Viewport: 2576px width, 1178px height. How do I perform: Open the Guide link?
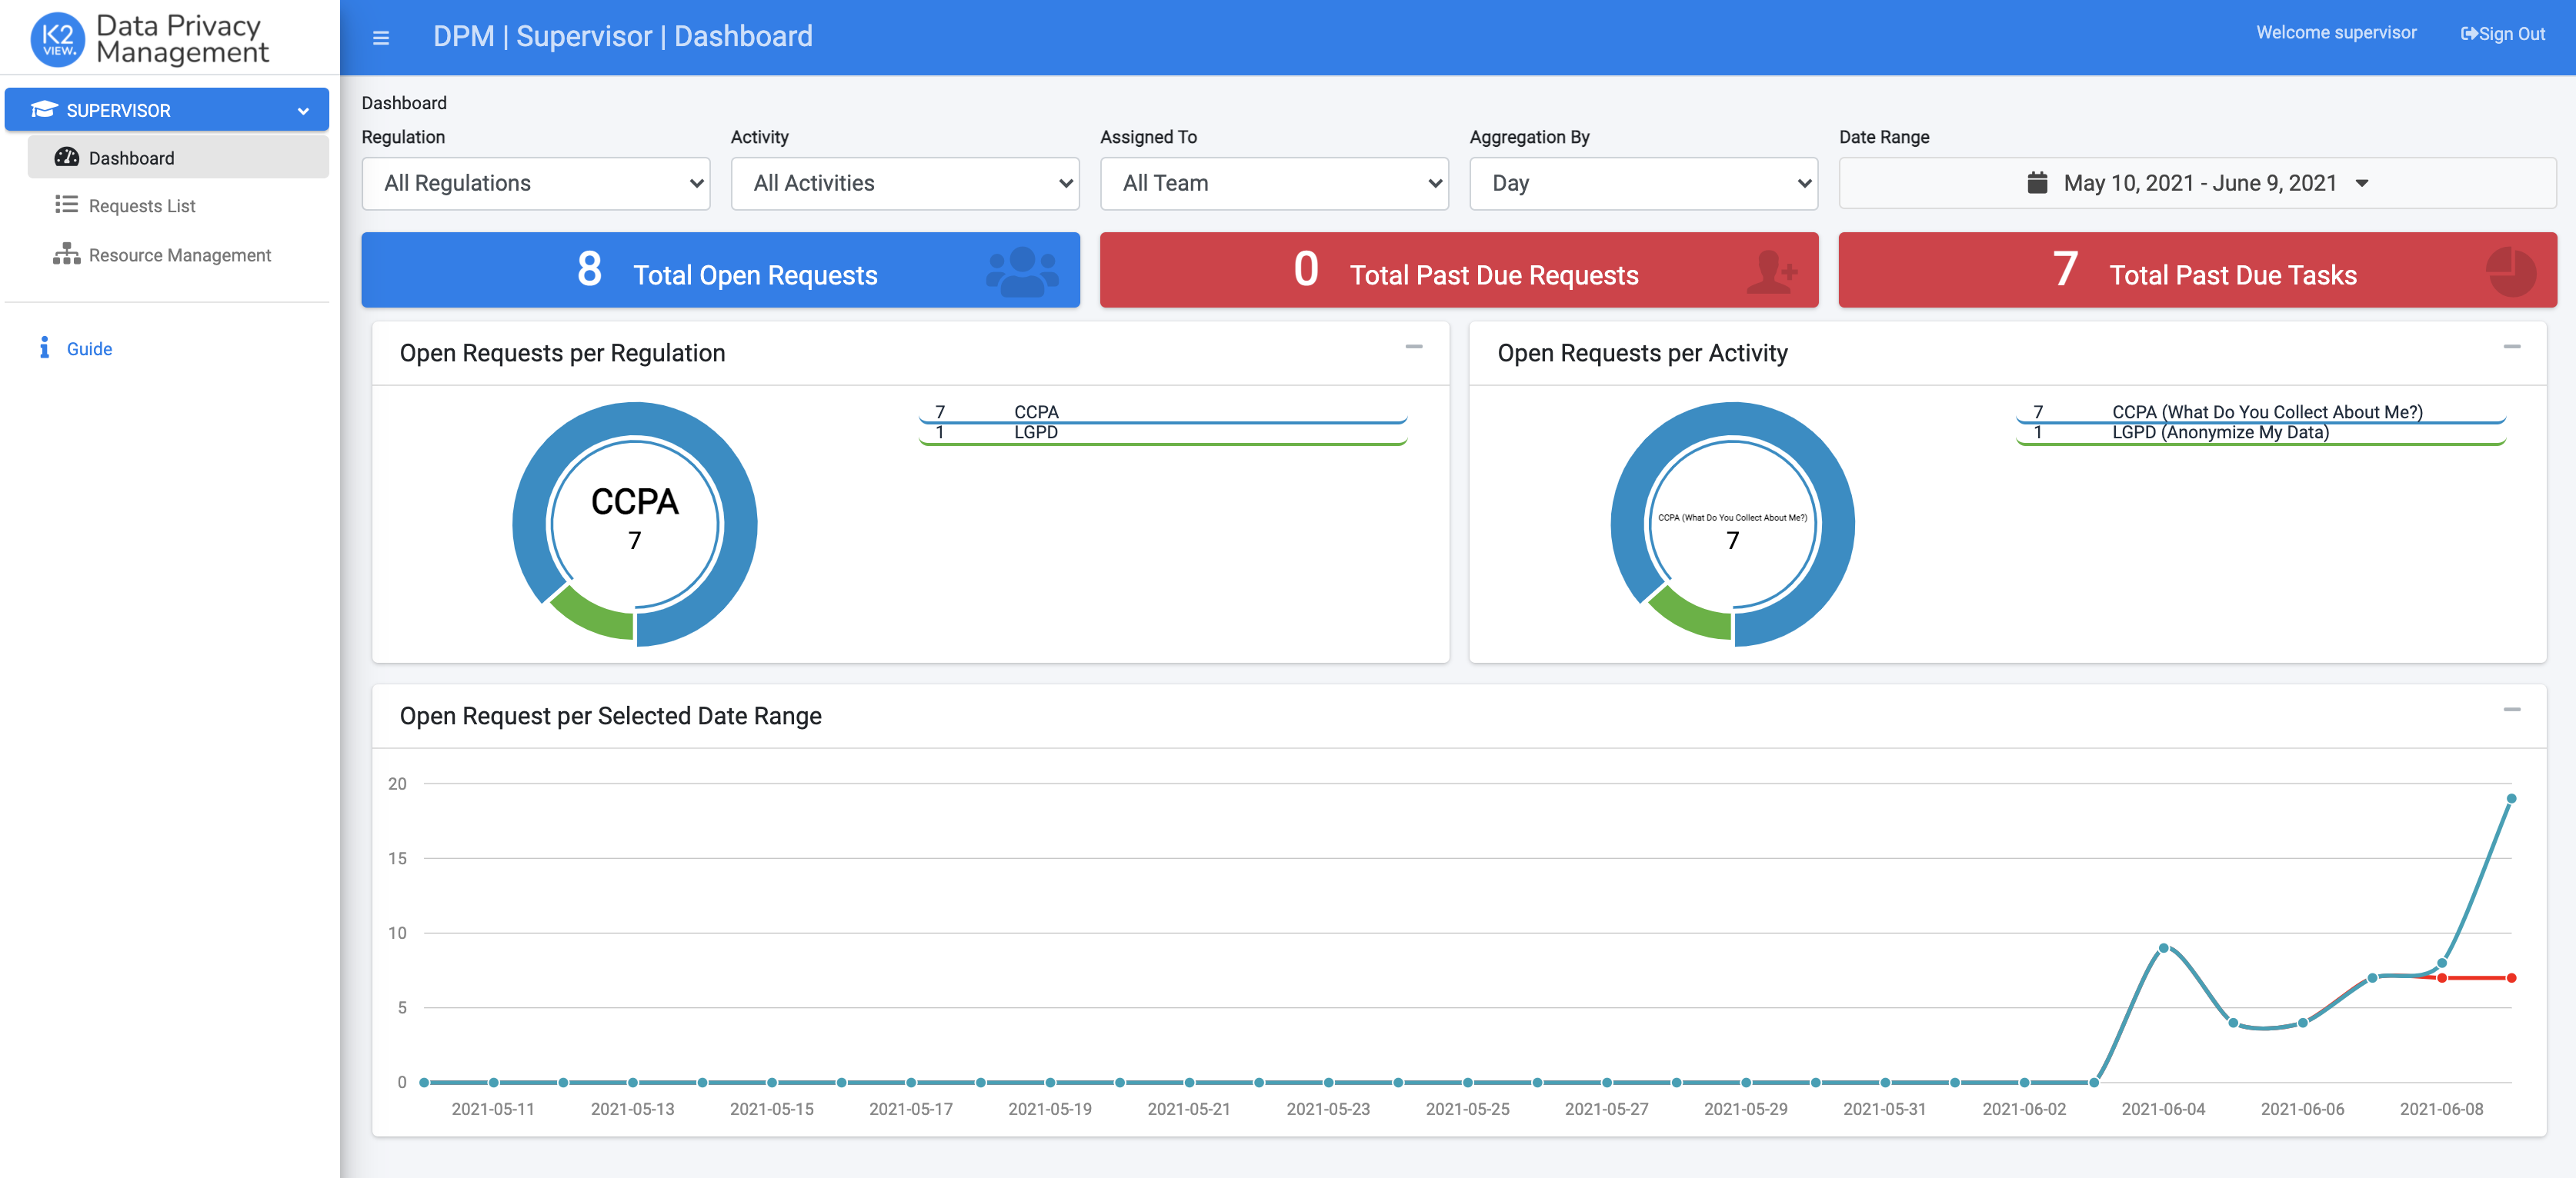point(89,348)
